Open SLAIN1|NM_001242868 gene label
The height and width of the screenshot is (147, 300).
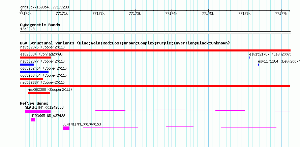point(44,108)
